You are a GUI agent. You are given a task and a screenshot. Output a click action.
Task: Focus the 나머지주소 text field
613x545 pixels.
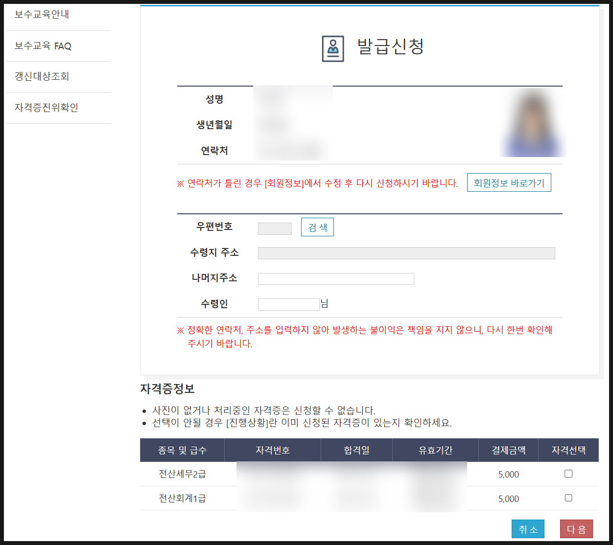[336, 279]
